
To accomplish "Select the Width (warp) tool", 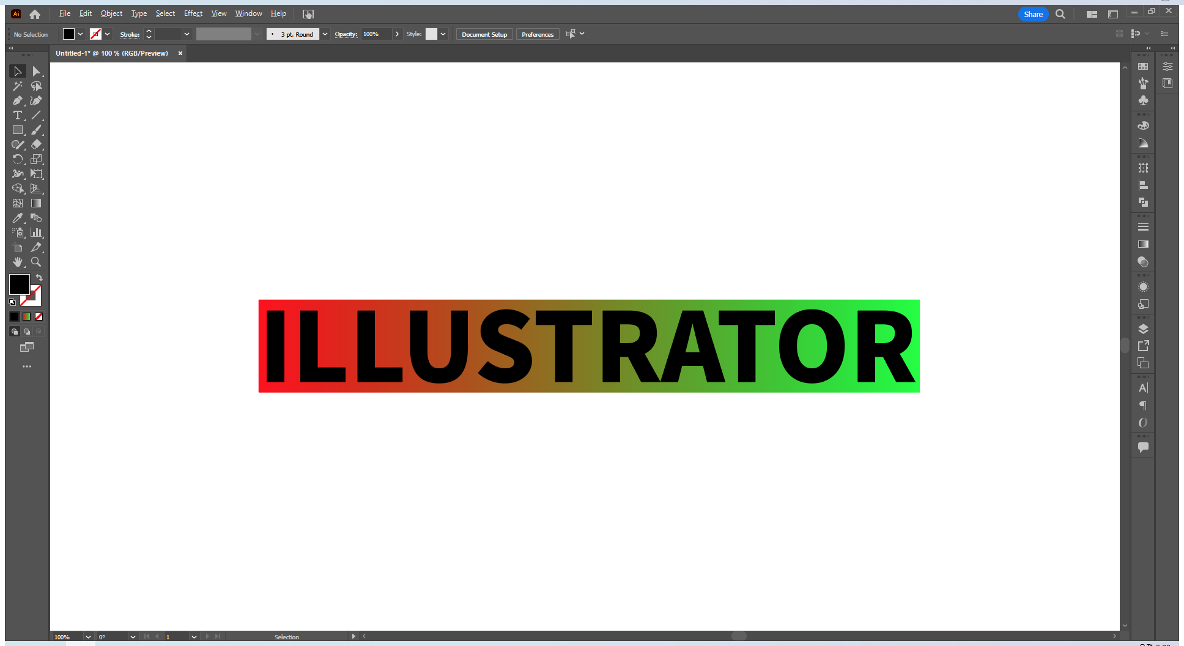I will 18,174.
